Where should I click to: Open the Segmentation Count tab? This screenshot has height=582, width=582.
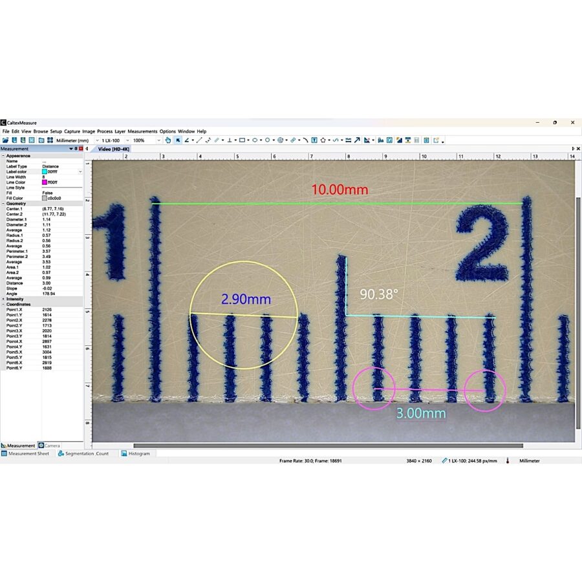83,453
